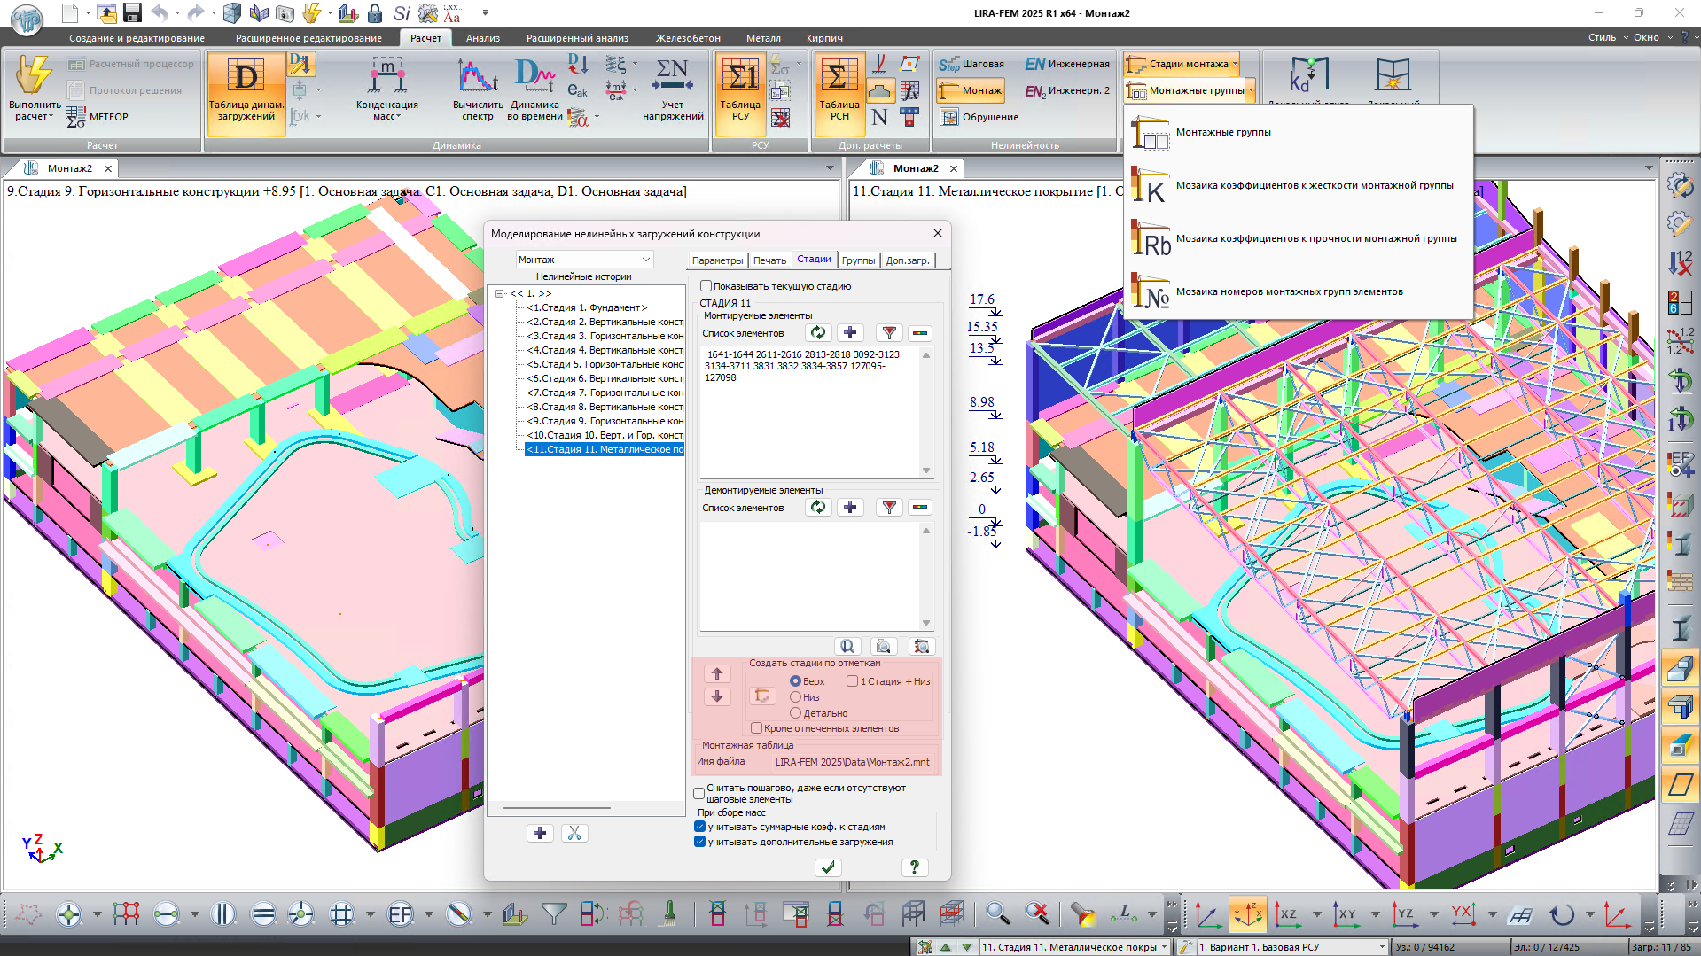Click the add stage plus button below the history tree
The height and width of the screenshot is (956, 1701).
tap(540, 833)
